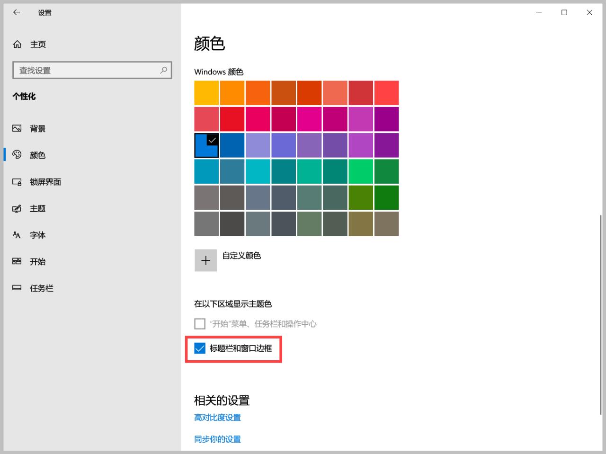Click the 颜色 palette icon
Image resolution: width=606 pixels, height=454 pixels.
tap(17, 154)
